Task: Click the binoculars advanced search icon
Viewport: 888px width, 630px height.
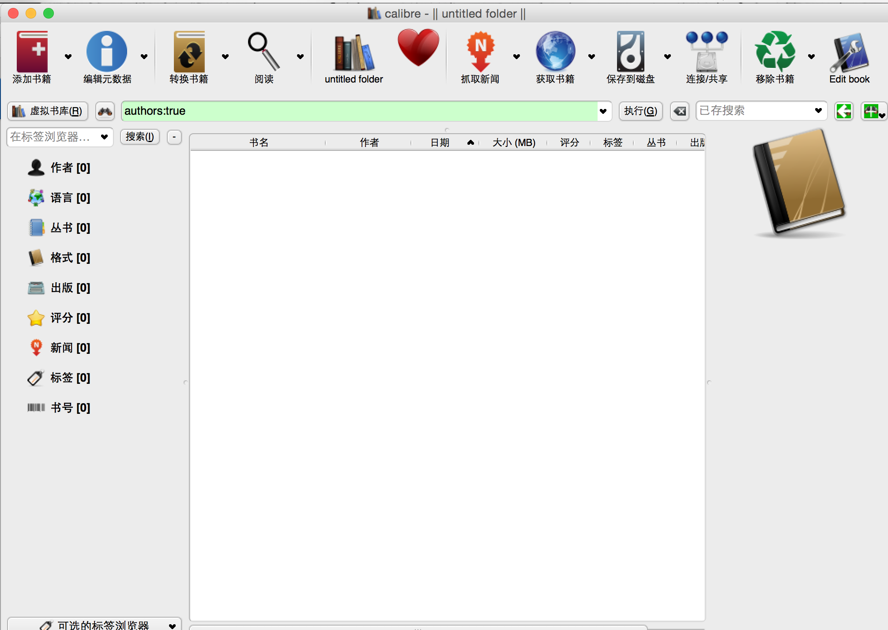Action: tap(105, 111)
